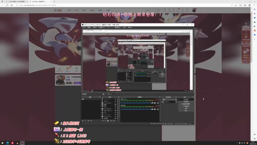Pop out the Scenes dock panel

(x=100, y=97)
